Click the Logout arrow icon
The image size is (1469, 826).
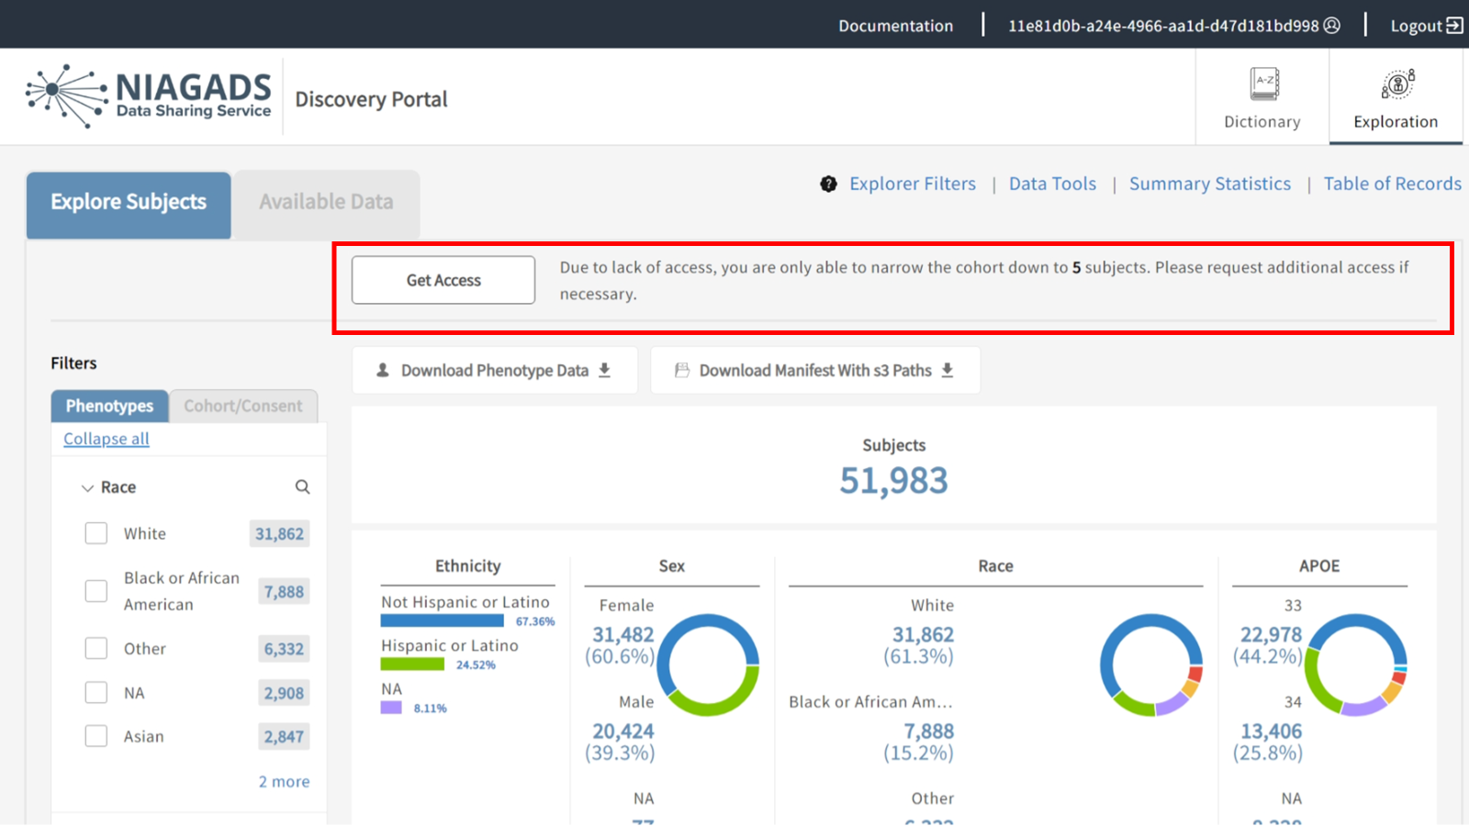(1454, 26)
